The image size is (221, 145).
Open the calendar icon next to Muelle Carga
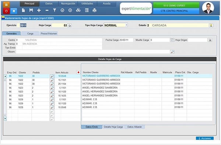tap(172, 40)
